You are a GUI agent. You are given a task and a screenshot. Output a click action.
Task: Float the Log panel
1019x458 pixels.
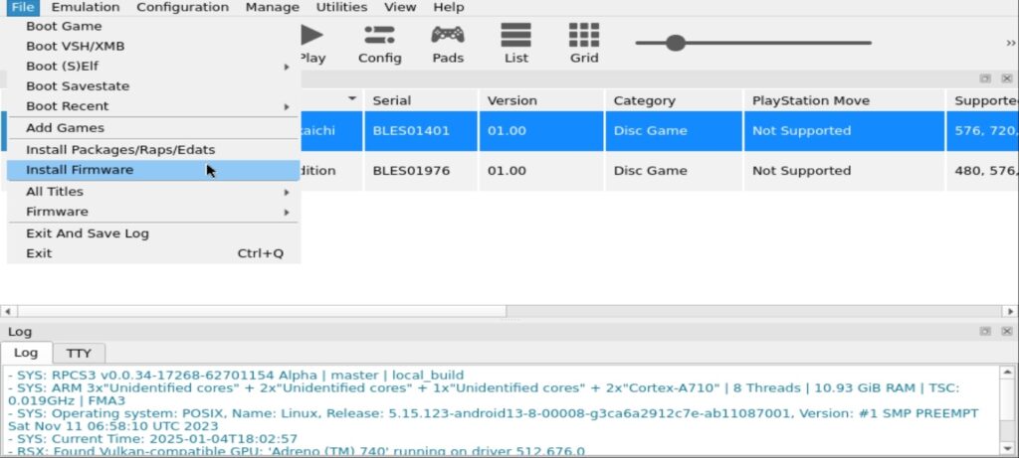point(985,332)
